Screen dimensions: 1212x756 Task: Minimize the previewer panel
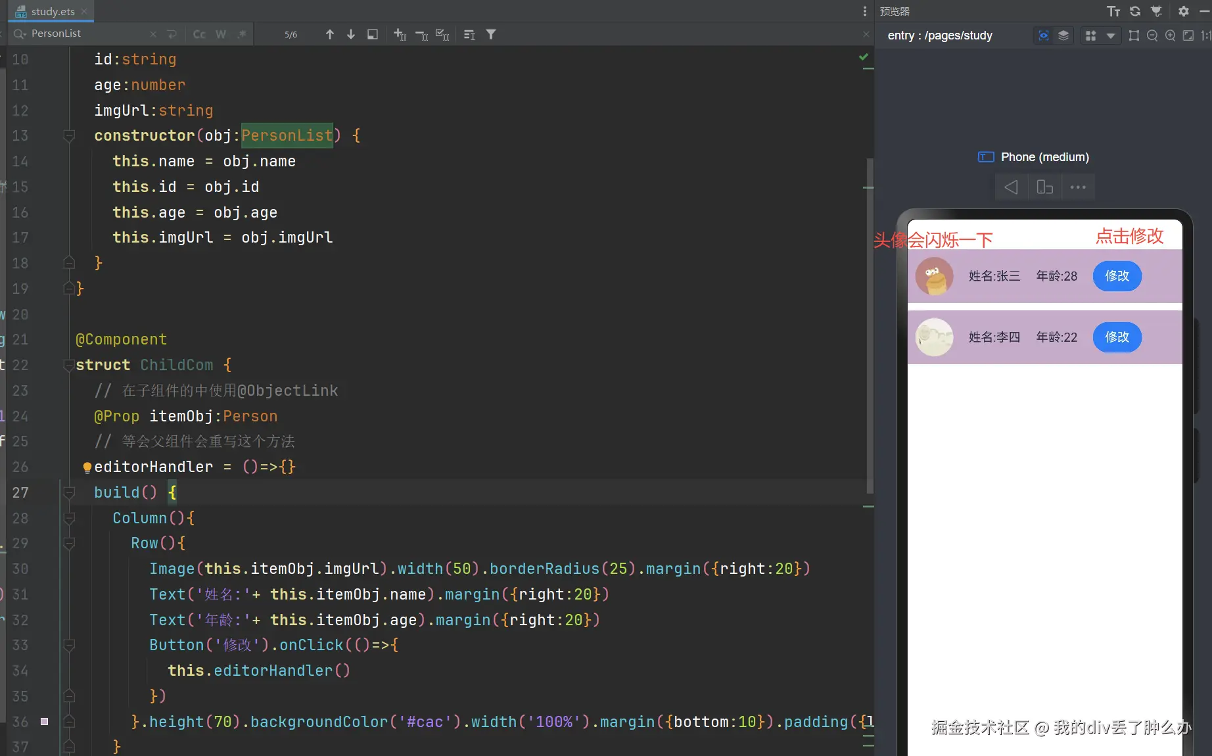pos(1205,11)
